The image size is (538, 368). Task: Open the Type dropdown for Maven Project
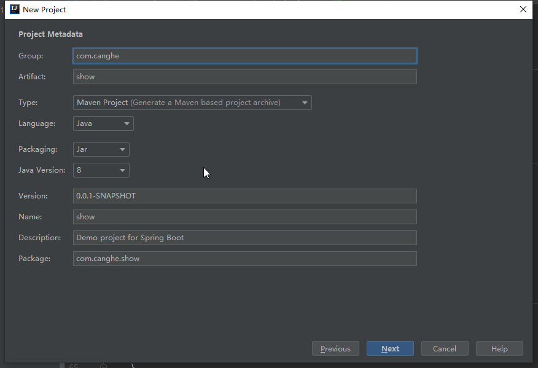click(x=192, y=103)
